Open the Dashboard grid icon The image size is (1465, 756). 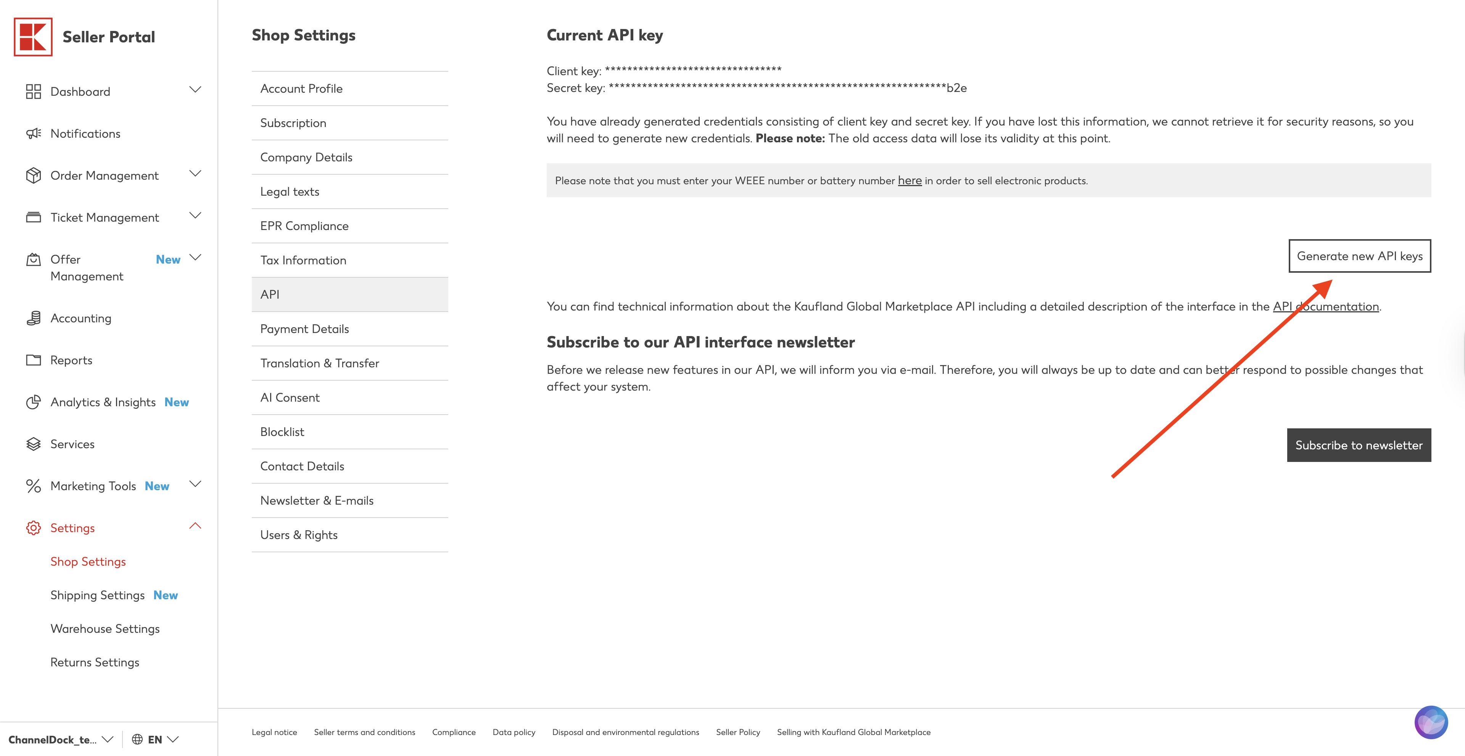(x=34, y=92)
